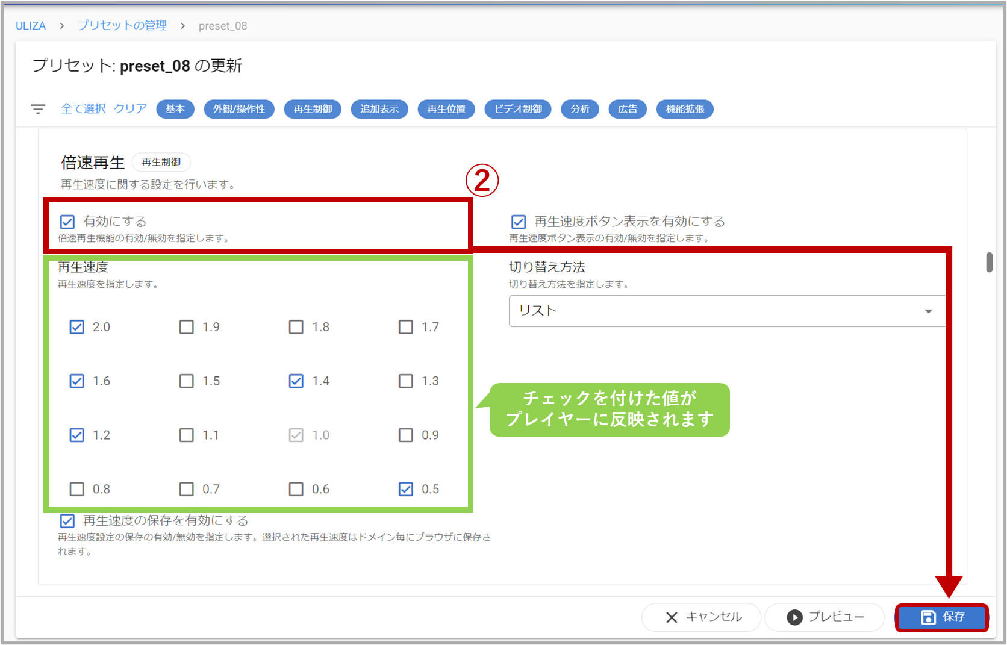Uncheck the 2.0 playback speed
Image resolution: width=1007 pixels, height=645 pixels.
click(x=77, y=327)
